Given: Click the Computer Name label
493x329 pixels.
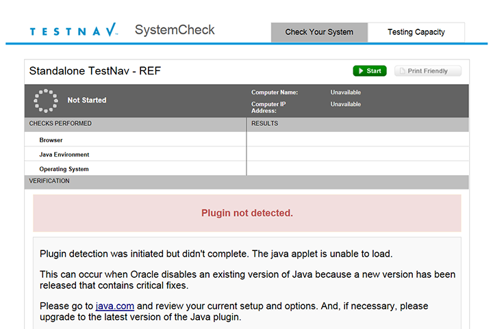Looking at the screenshot, I should [x=275, y=92].
